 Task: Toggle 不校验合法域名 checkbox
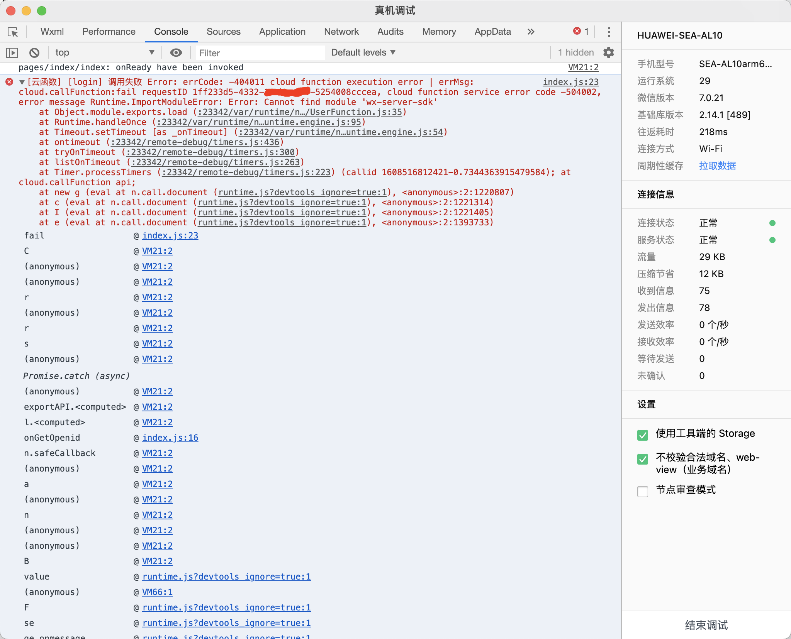[643, 459]
